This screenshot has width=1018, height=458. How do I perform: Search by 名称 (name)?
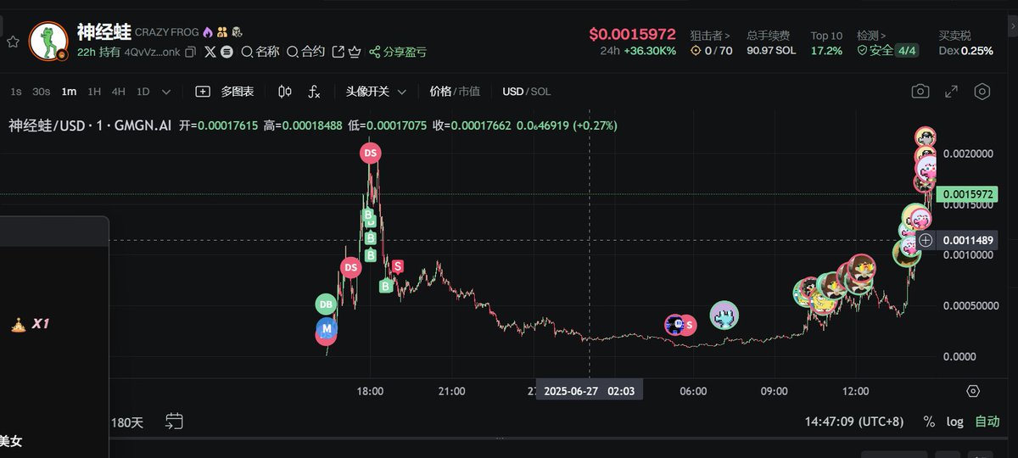pos(260,52)
